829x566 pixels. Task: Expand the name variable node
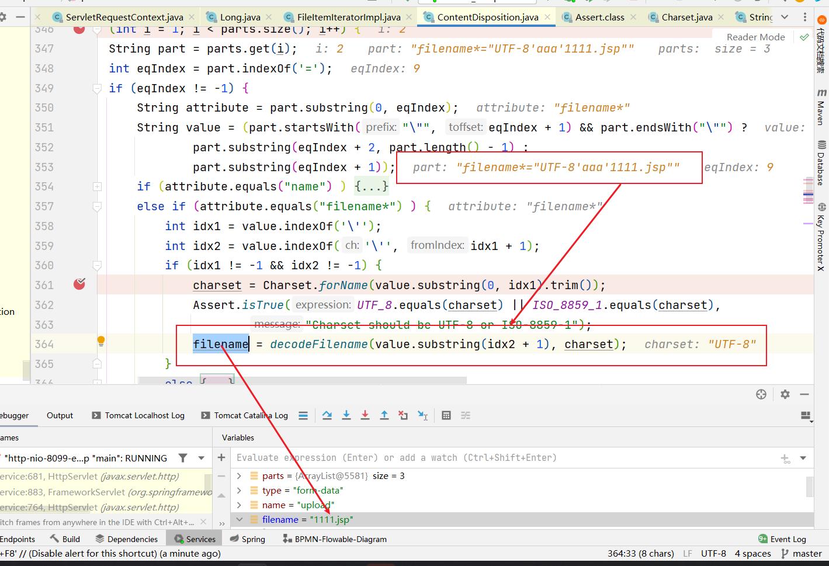coord(239,505)
